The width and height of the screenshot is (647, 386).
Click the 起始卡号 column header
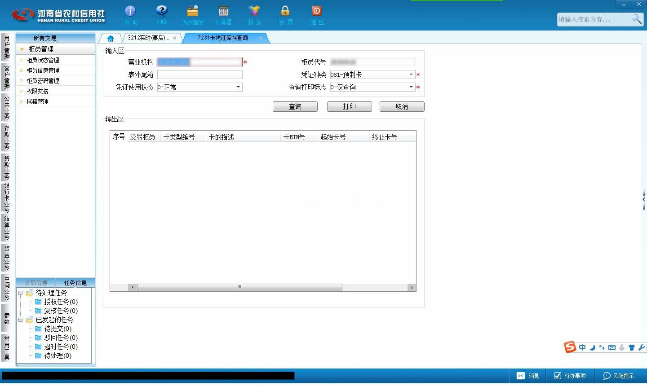(343, 137)
